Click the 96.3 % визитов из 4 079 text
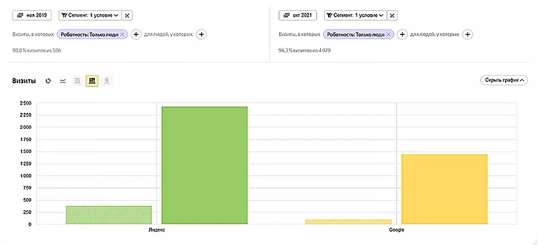Image resolution: width=538 pixels, height=245 pixels. pyautogui.click(x=305, y=50)
